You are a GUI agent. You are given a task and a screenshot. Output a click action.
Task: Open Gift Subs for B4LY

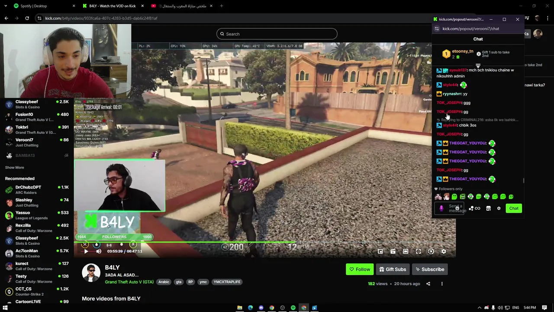(x=393, y=270)
